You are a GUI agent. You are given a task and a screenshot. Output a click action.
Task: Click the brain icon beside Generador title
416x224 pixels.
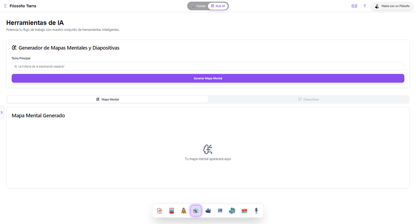pyautogui.click(x=14, y=48)
